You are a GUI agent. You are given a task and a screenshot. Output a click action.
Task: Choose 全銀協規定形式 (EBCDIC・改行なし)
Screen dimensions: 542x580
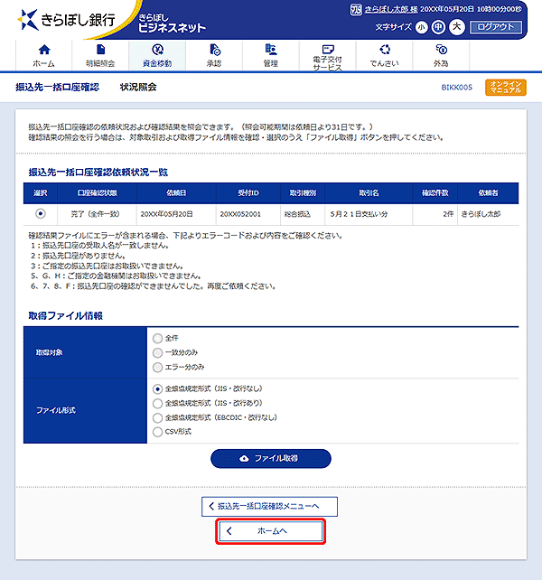pos(157,417)
